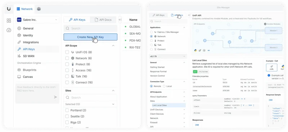Check the Seattle (2) site box

coord(67,116)
